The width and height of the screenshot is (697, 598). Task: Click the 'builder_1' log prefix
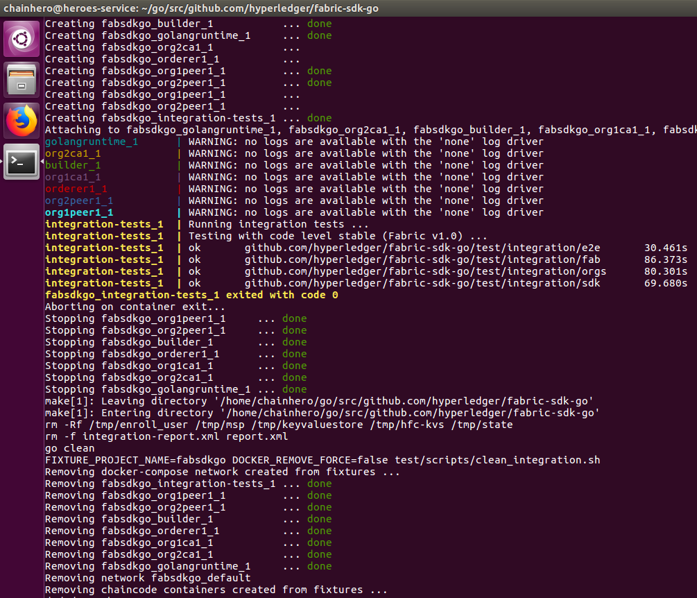[x=72, y=165]
